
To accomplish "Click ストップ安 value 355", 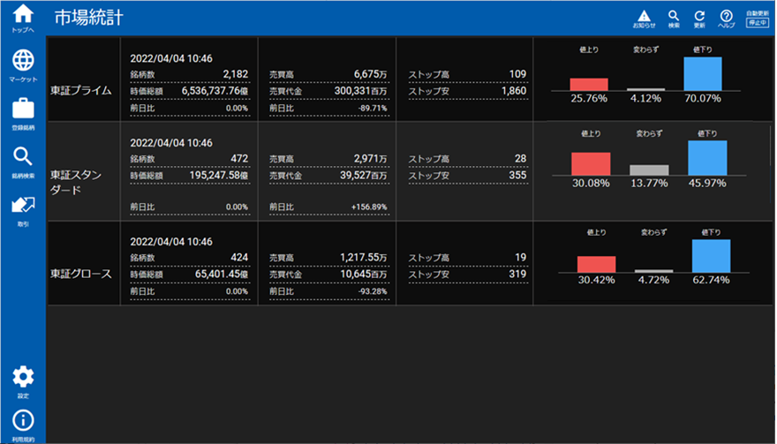I will pyautogui.click(x=517, y=175).
